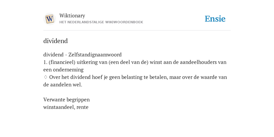Open the Ensie logo link

point(215,19)
